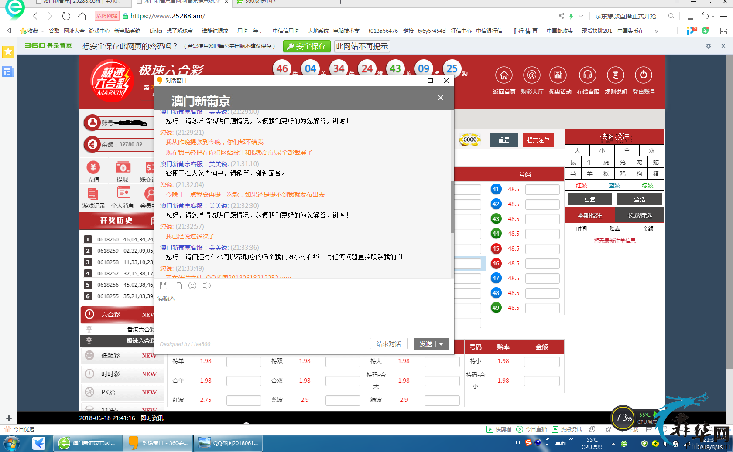Select the 绿波 option in quick bet
The height and width of the screenshot is (452, 733).
click(x=648, y=185)
